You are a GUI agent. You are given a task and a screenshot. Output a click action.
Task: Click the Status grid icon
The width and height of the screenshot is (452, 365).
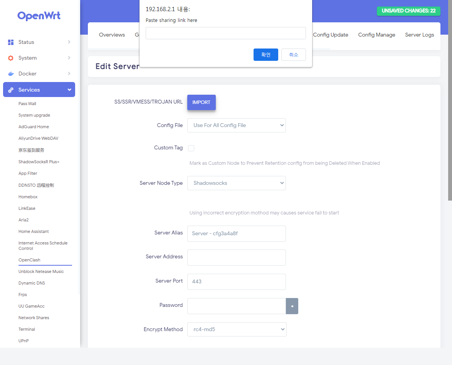pyautogui.click(x=11, y=42)
